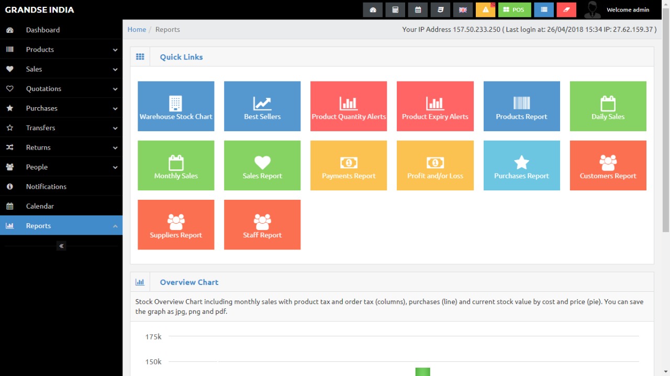Open the calculator from the top toolbar

click(x=395, y=10)
